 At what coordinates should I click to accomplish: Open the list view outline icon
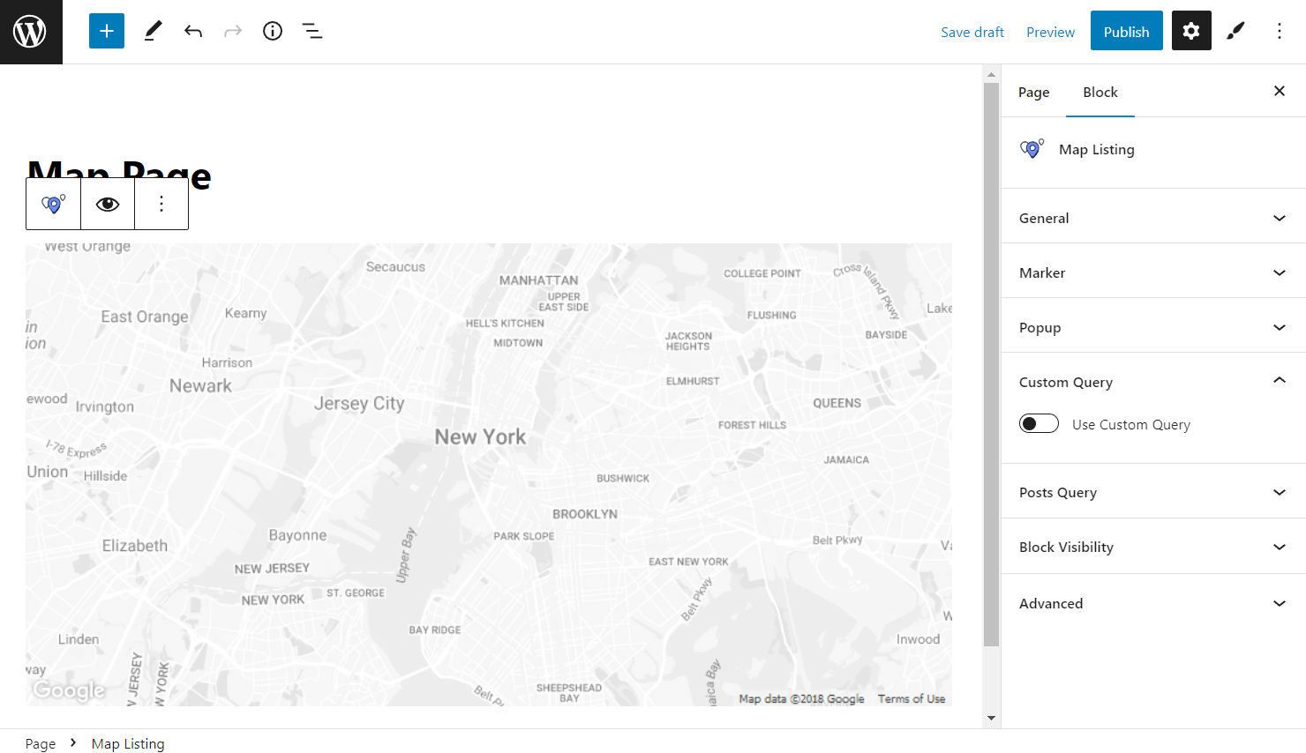coord(312,31)
